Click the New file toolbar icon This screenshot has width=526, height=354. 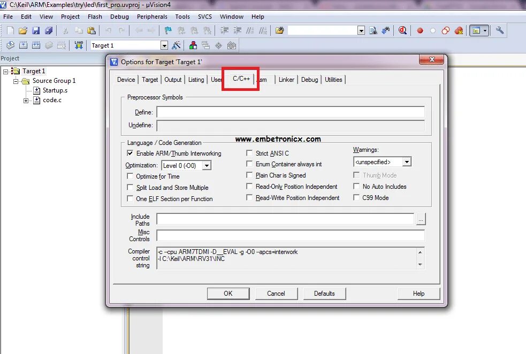pyautogui.click(x=10, y=30)
